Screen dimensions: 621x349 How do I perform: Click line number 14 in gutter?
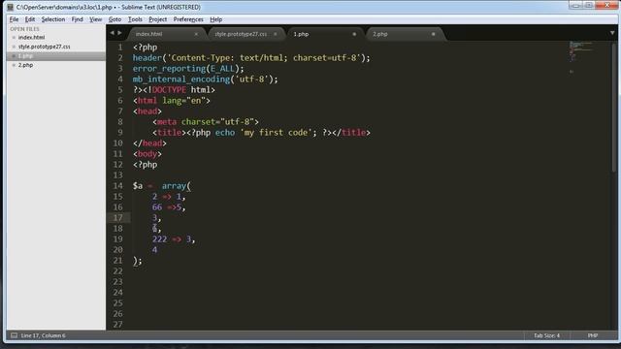(x=118, y=186)
